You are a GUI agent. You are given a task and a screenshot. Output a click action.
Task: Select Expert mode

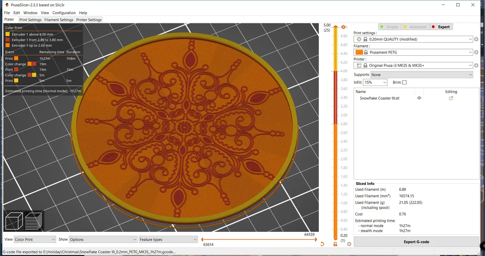441,27
